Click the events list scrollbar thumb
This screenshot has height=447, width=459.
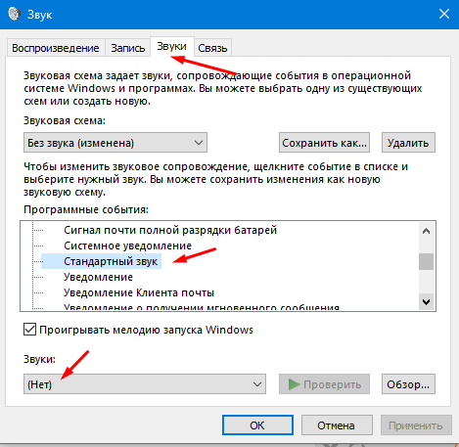pyautogui.click(x=426, y=261)
